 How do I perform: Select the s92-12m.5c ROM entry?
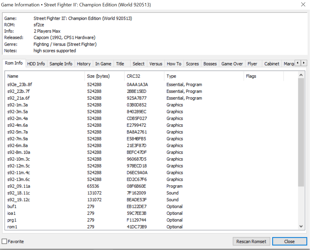pyautogui.click(x=151, y=166)
